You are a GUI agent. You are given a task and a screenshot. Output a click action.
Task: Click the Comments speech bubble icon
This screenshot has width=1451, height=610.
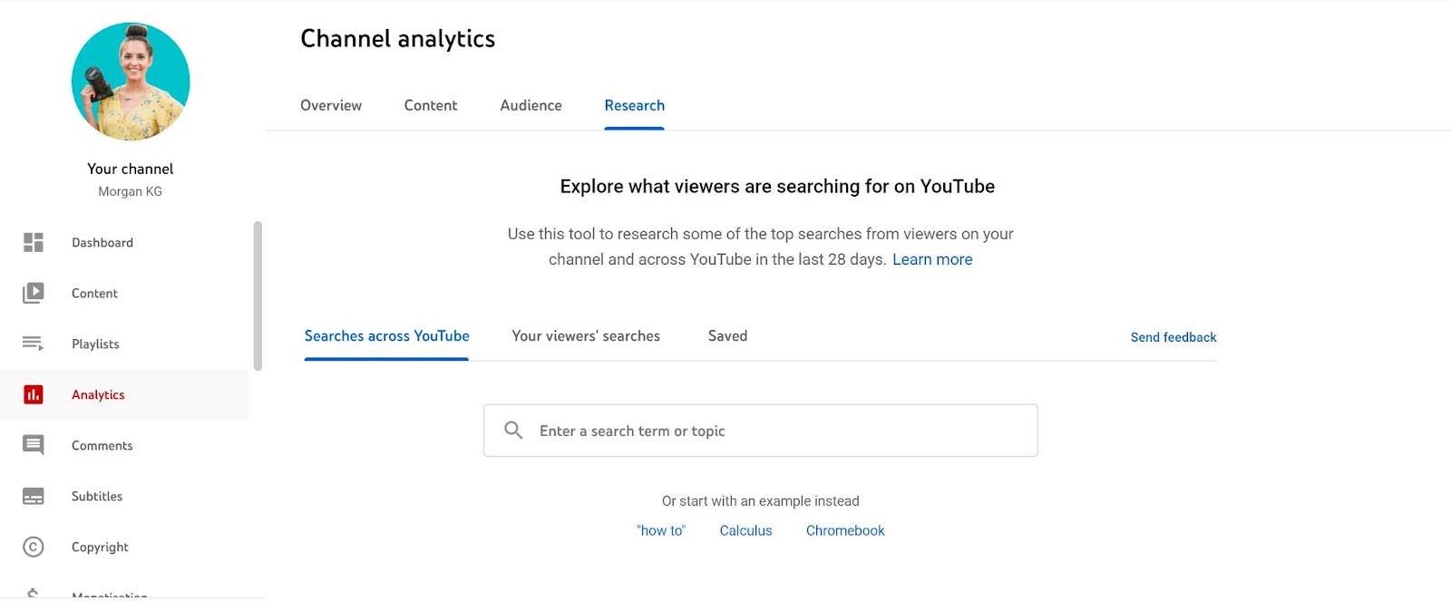click(34, 445)
